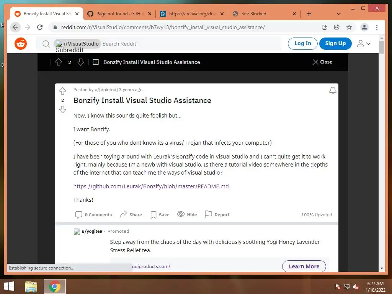The height and width of the screenshot is (294, 392).
Task: Click the downvote arrow beside the post body
Action: [62, 109]
